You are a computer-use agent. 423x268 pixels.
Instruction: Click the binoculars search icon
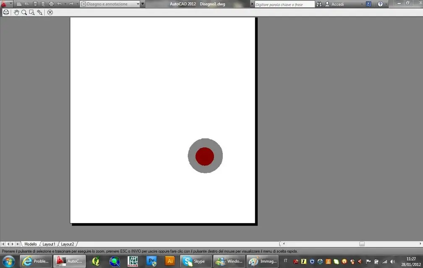point(319,4)
